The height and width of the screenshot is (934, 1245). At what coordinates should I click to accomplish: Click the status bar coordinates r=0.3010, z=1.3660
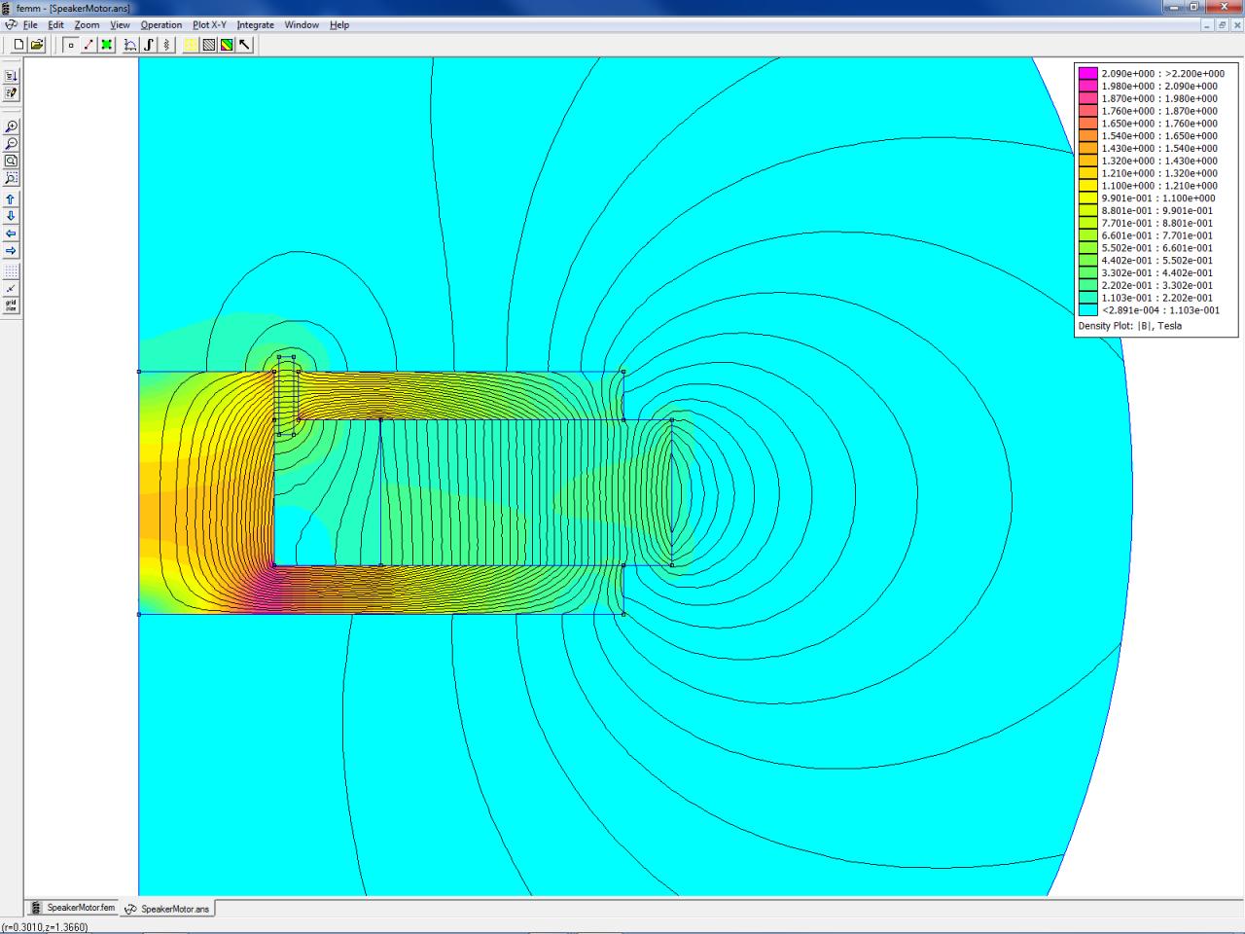[x=45, y=927]
